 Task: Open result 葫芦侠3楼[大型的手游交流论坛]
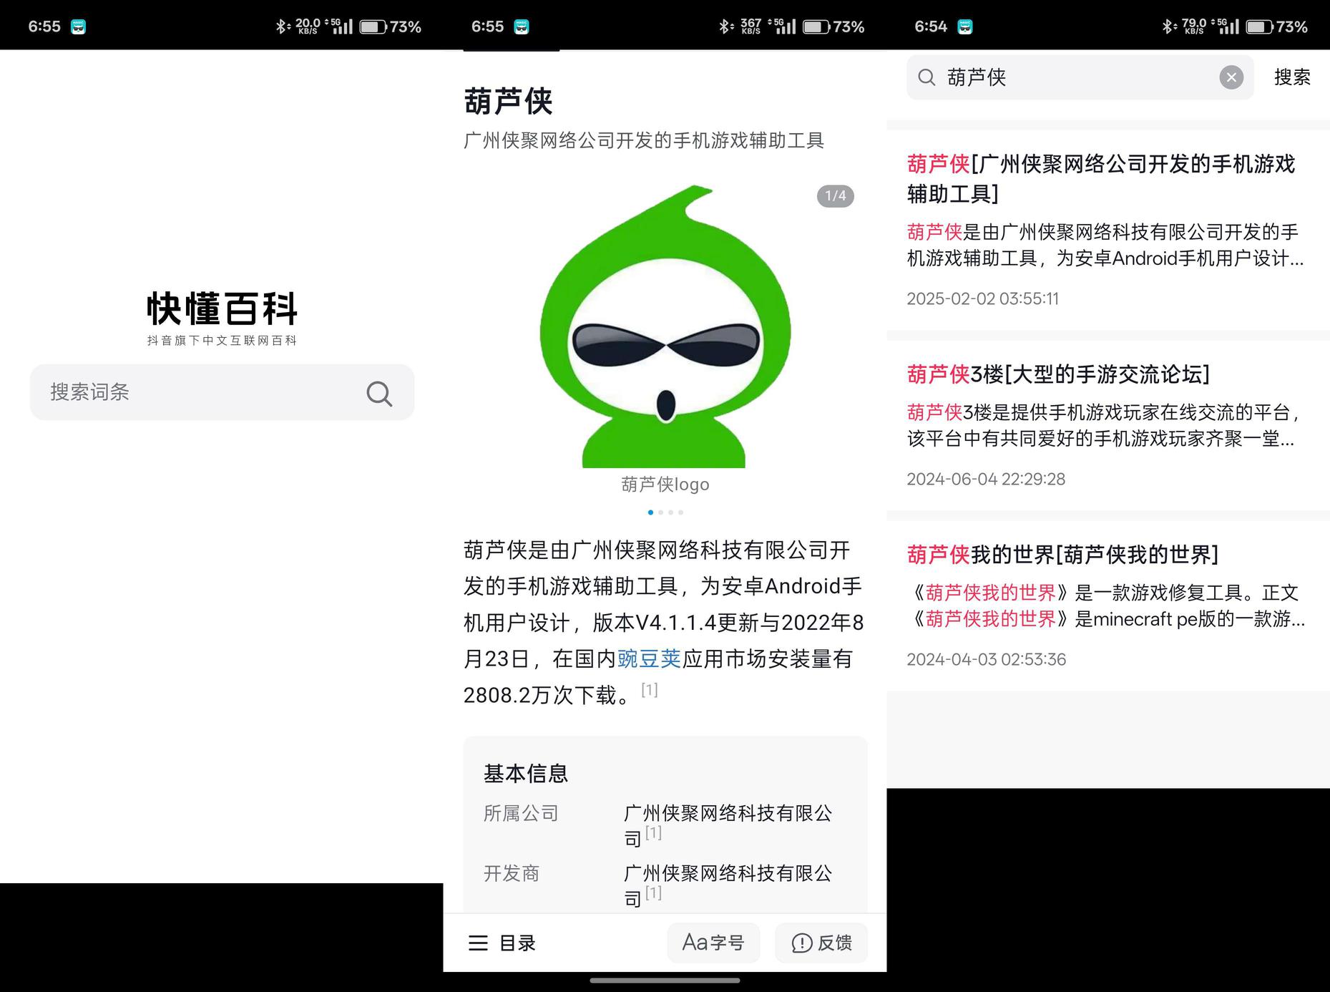[1058, 374]
